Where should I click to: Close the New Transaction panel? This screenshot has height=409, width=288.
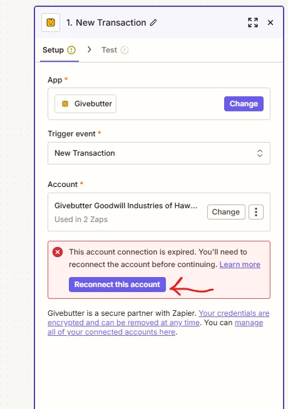coord(270,23)
